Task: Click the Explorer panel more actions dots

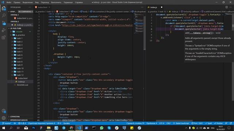Action: [30, 7]
